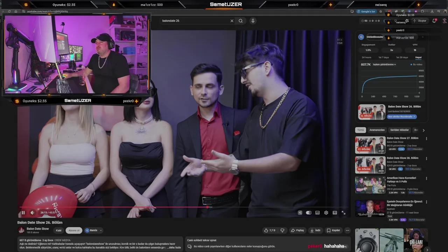Viewport: 448px width, 252px height.
Task: Open subtitles with the captions icon
Action: [317, 212]
